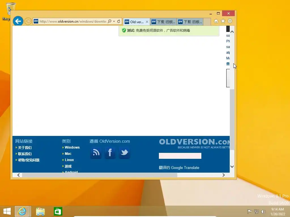
Task: Click the oldversion.cn address bar URL
Action: coord(73,21)
